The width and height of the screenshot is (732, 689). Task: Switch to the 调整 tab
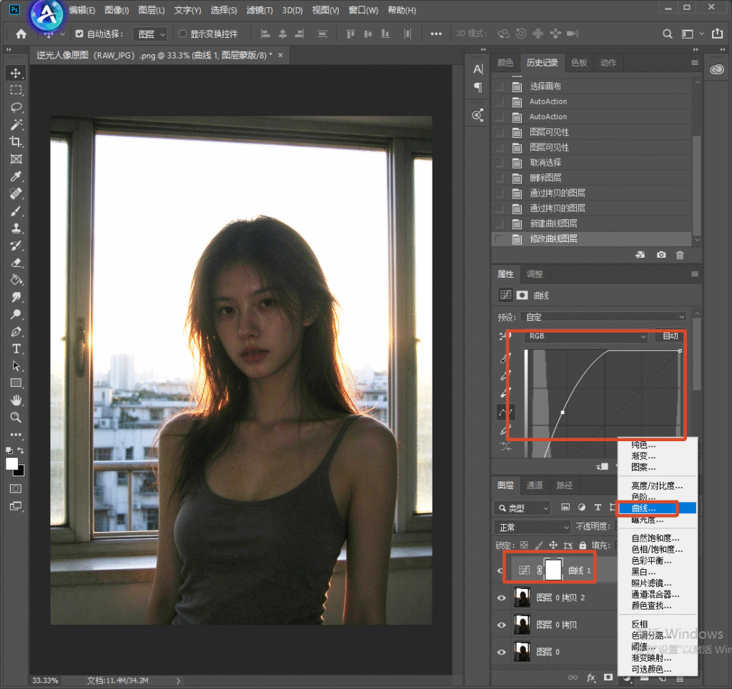pyautogui.click(x=535, y=274)
